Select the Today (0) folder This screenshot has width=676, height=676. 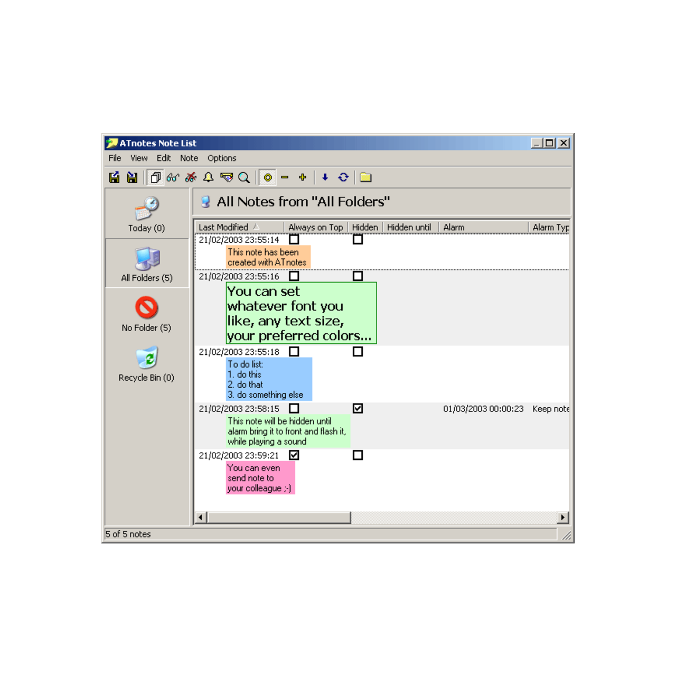point(147,214)
